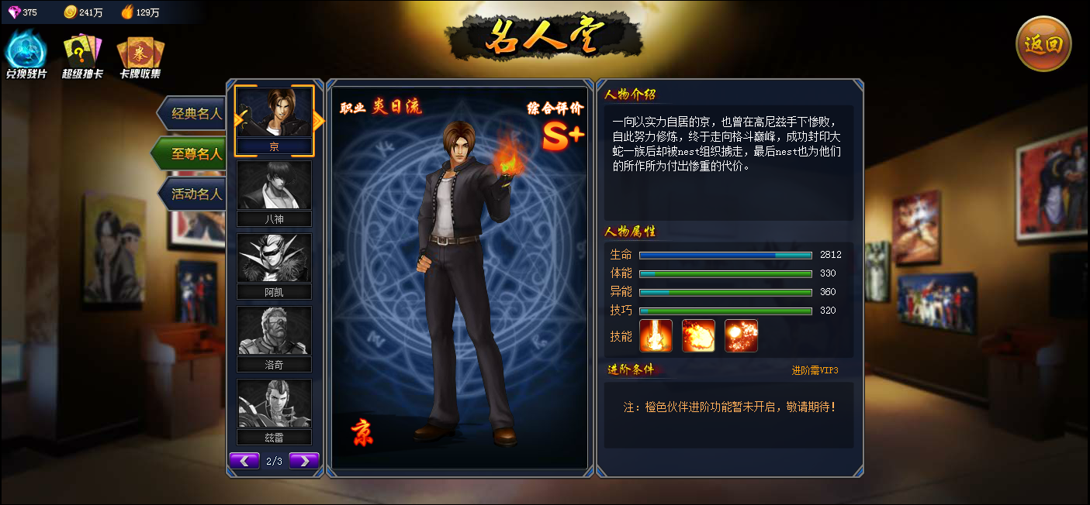Click the third fireball skill icon
1090x505 pixels.
pyautogui.click(x=741, y=335)
